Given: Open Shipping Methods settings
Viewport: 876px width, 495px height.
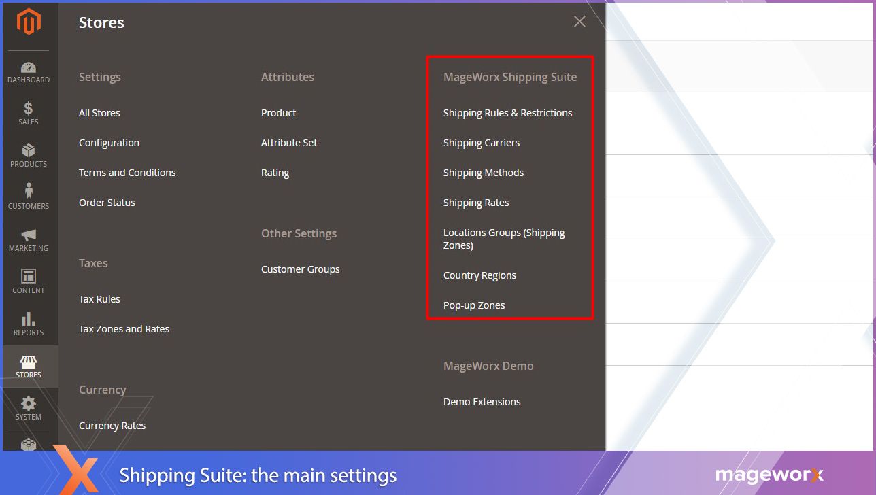Looking at the screenshot, I should pyautogui.click(x=483, y=173).
